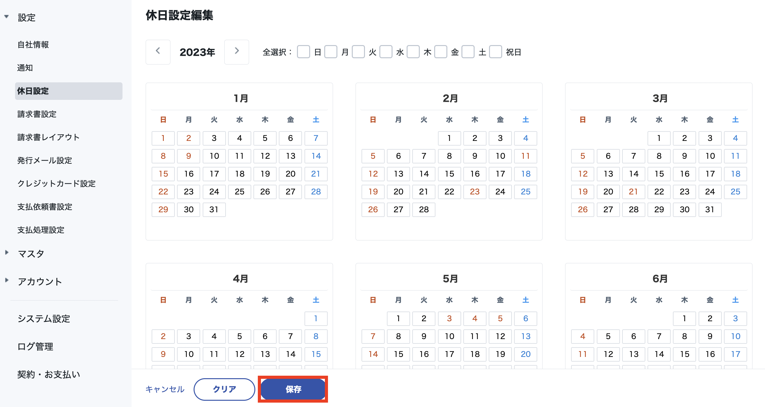
Task: Check the 水 select-all checkbox
Action: coord(386,52)
